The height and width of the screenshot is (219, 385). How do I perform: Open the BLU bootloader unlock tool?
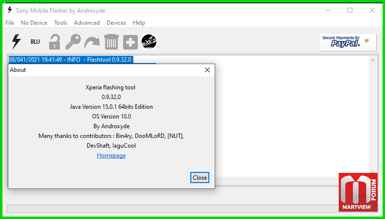pyautogui.click(x=35, y=42)
